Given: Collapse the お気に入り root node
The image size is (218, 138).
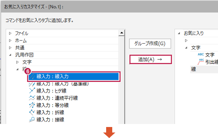Looking at the screenshot, I should (179, 33).
